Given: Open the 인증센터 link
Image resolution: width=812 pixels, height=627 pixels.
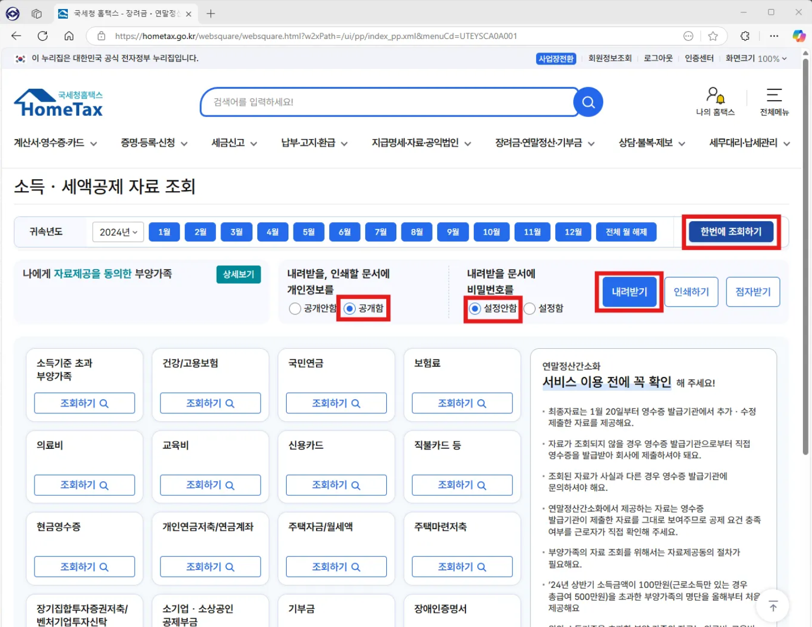Looking at the screenshot, I should (699, 58).
